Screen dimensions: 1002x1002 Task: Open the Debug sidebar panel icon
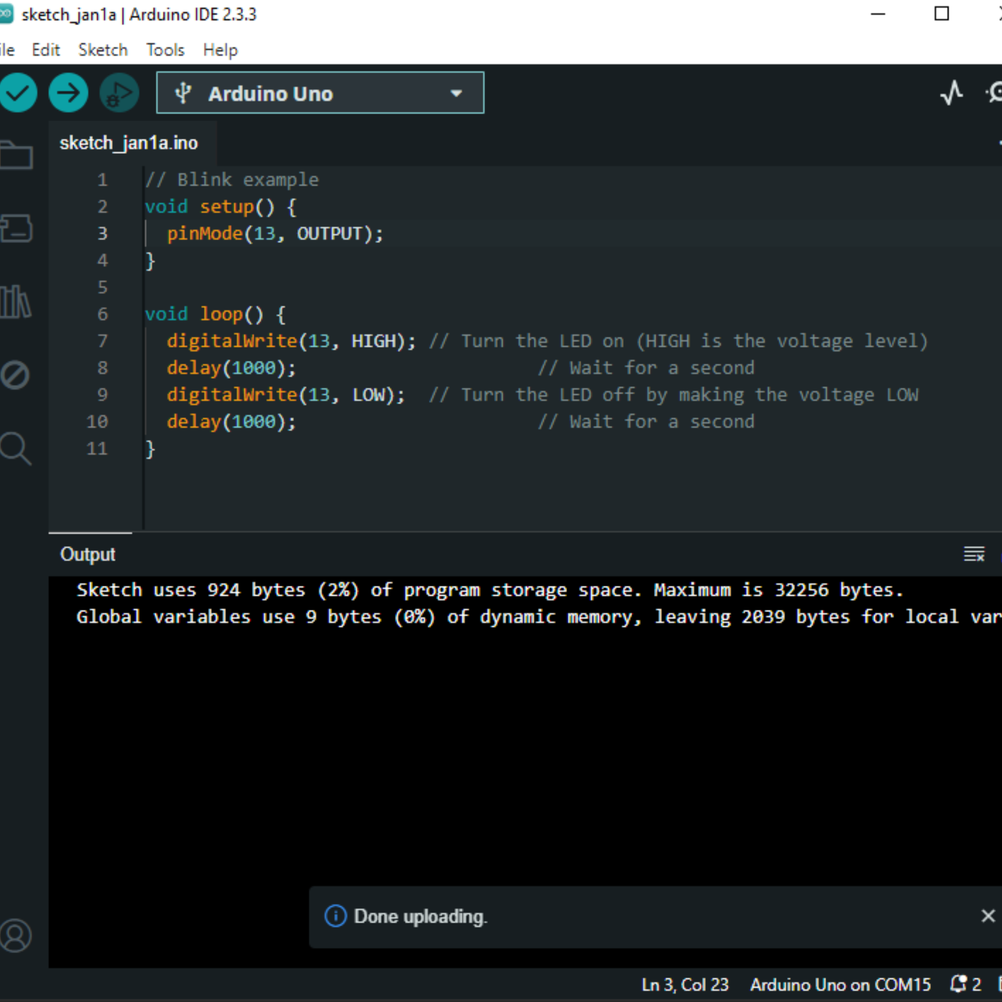[15, 375]
